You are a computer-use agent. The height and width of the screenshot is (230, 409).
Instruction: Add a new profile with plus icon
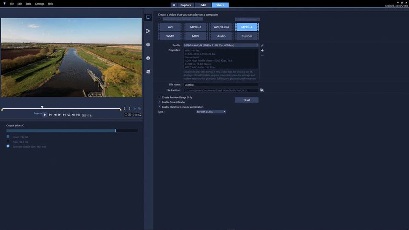[x=262, y=50]
